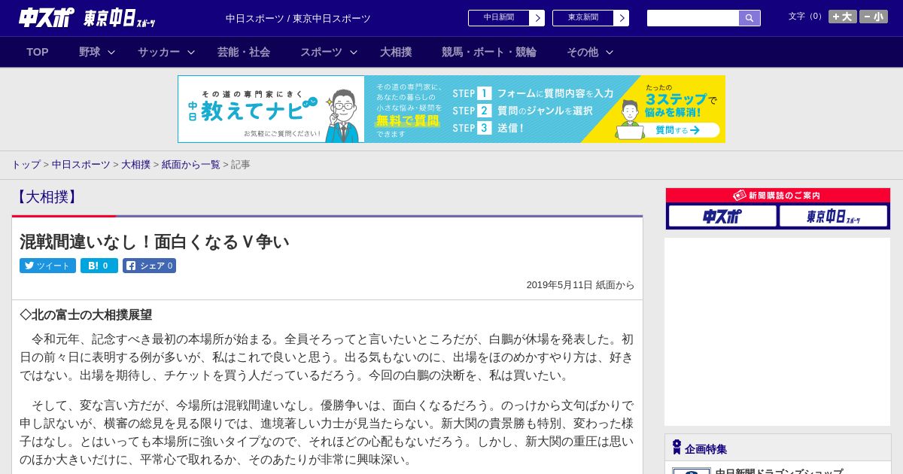Click arrow next to 中日新聞 button
Screen dimensions: 903x474
click(537, 18)
